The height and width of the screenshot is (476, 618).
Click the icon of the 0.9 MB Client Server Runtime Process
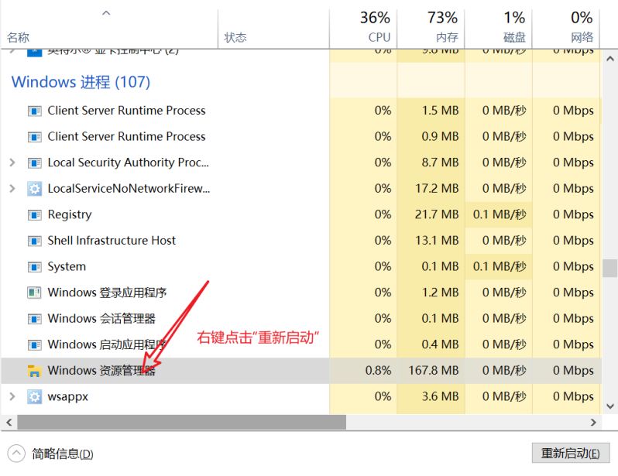click(x=35, y=137)
